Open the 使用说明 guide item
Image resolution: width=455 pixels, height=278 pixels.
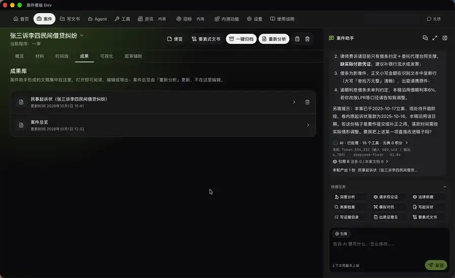[282, 19]
